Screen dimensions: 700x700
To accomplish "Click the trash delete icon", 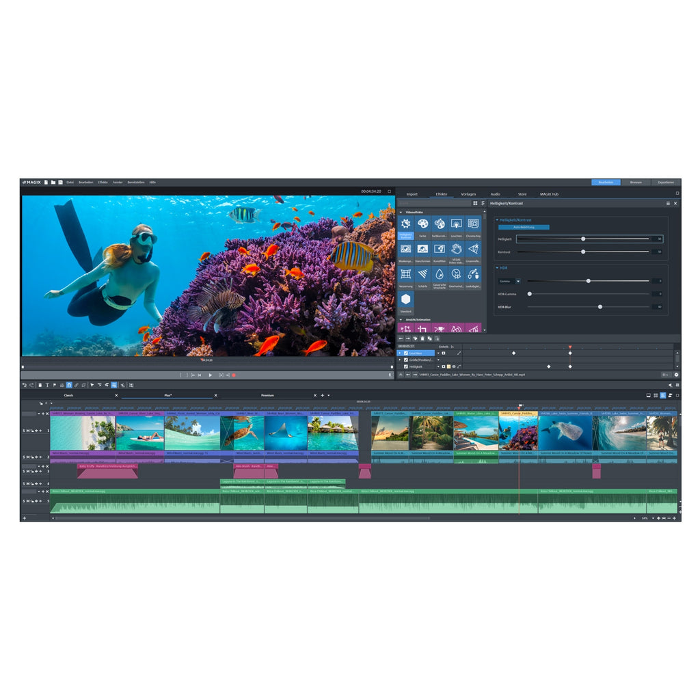I will click(40, 385).
